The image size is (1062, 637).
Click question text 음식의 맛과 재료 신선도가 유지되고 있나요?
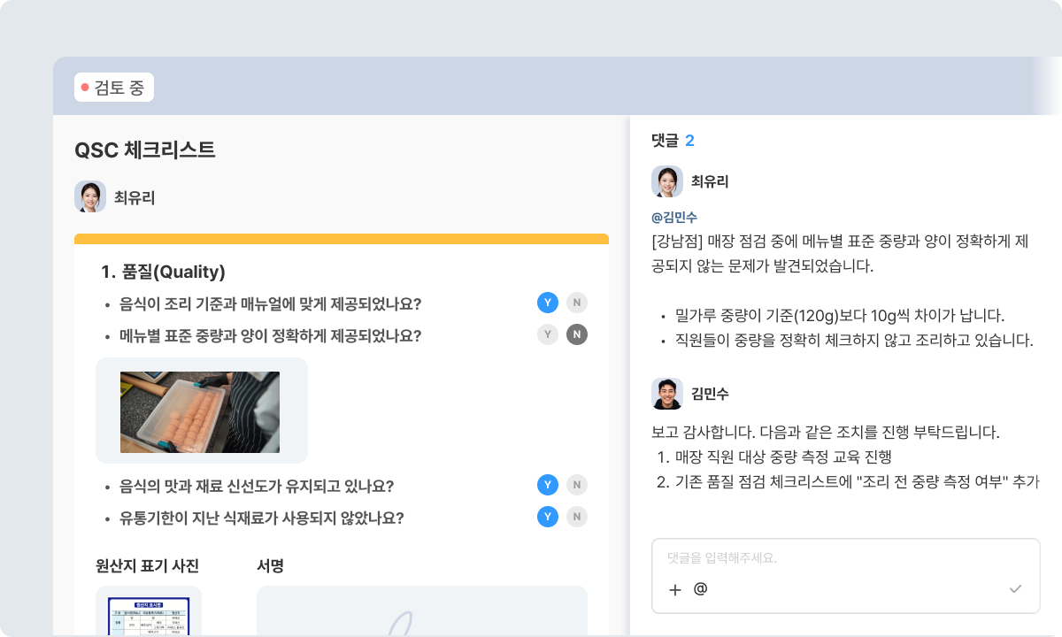pyautogui.click(x=257, y=486)
